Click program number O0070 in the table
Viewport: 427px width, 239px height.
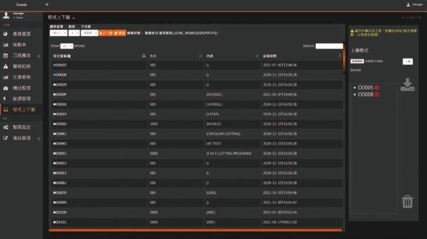tap(61, 193)
